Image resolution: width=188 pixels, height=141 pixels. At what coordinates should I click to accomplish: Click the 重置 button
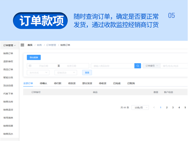87,73
